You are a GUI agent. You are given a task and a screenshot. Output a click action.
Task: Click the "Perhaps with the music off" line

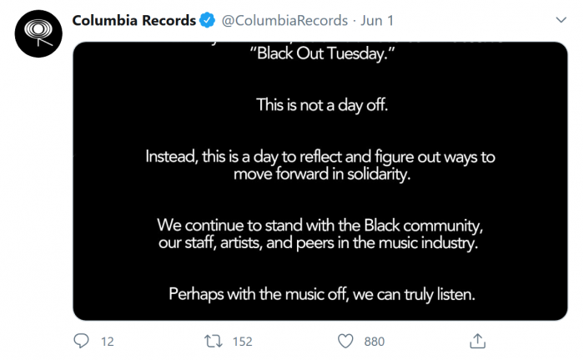point(320,294)
